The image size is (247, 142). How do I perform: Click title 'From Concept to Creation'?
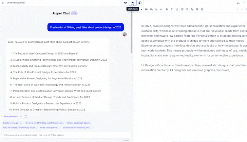[x=49, y=109]
